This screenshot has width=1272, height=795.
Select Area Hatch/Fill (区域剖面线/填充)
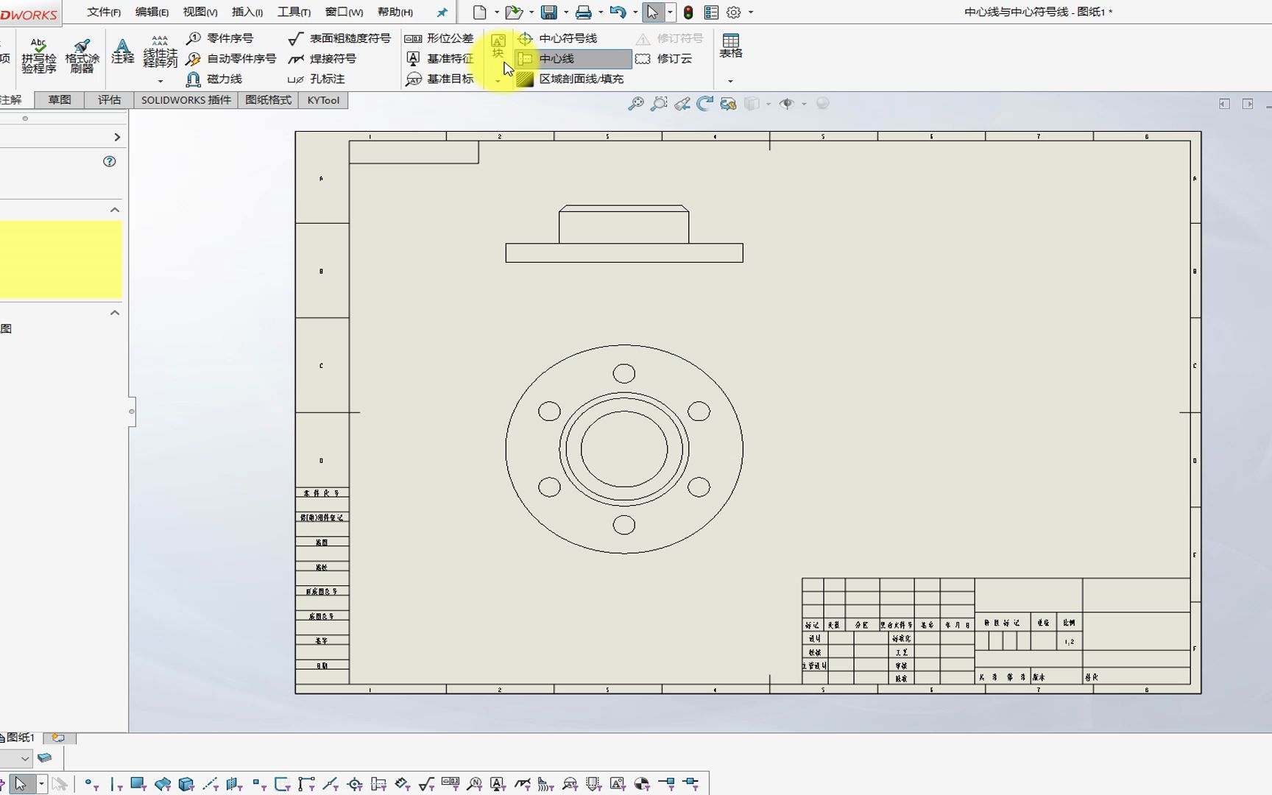tap(570, 79)
